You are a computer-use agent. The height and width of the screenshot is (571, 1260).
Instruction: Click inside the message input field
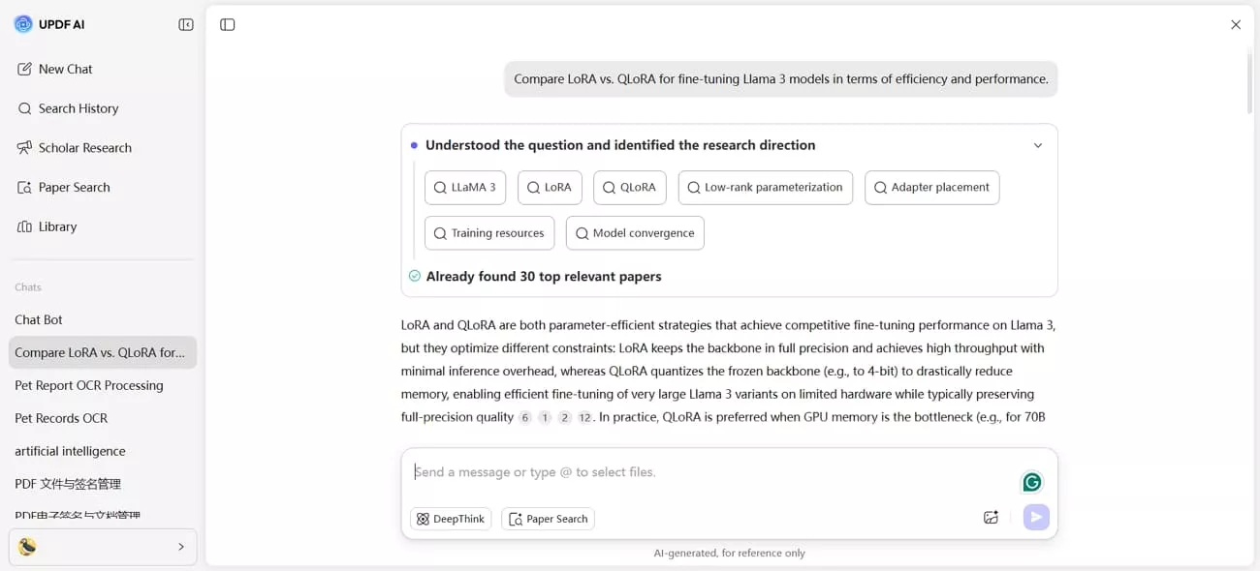678,472
